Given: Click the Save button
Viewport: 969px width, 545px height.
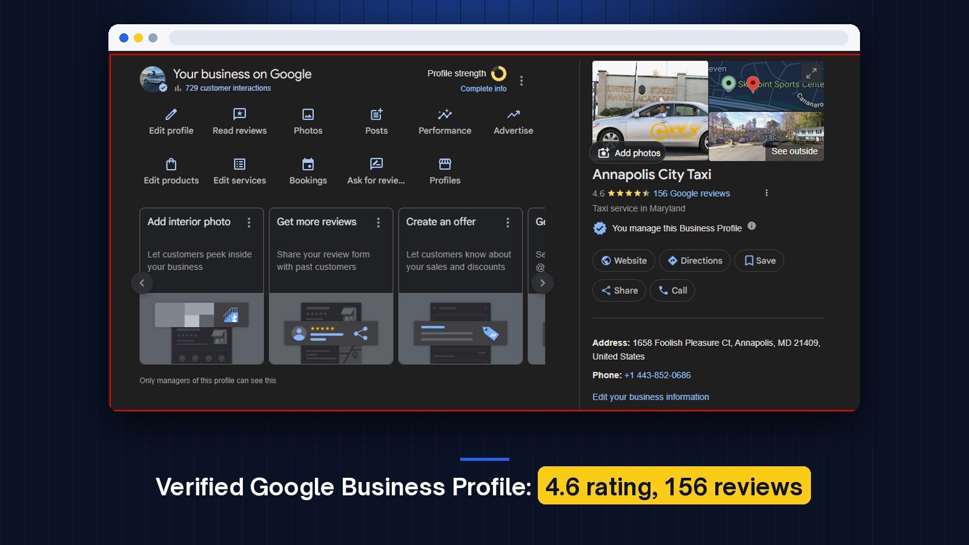Looking at the screenshot, I should (x=759, y=260).
